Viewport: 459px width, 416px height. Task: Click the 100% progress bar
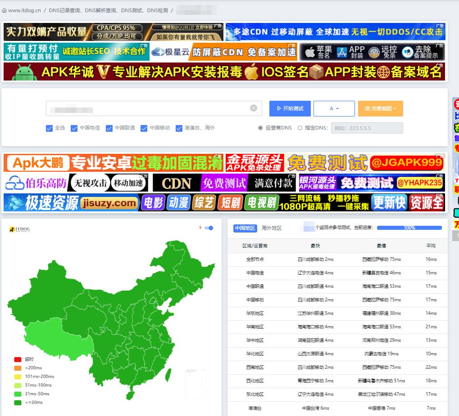point(409,228)
